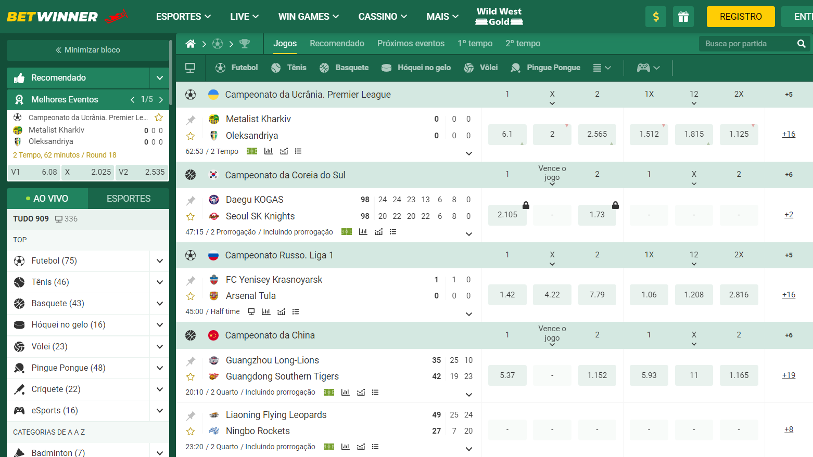This screenshot has height=457, width=813.
Task: Pin the Daegu KOGAS match
Action: point(191,201)
